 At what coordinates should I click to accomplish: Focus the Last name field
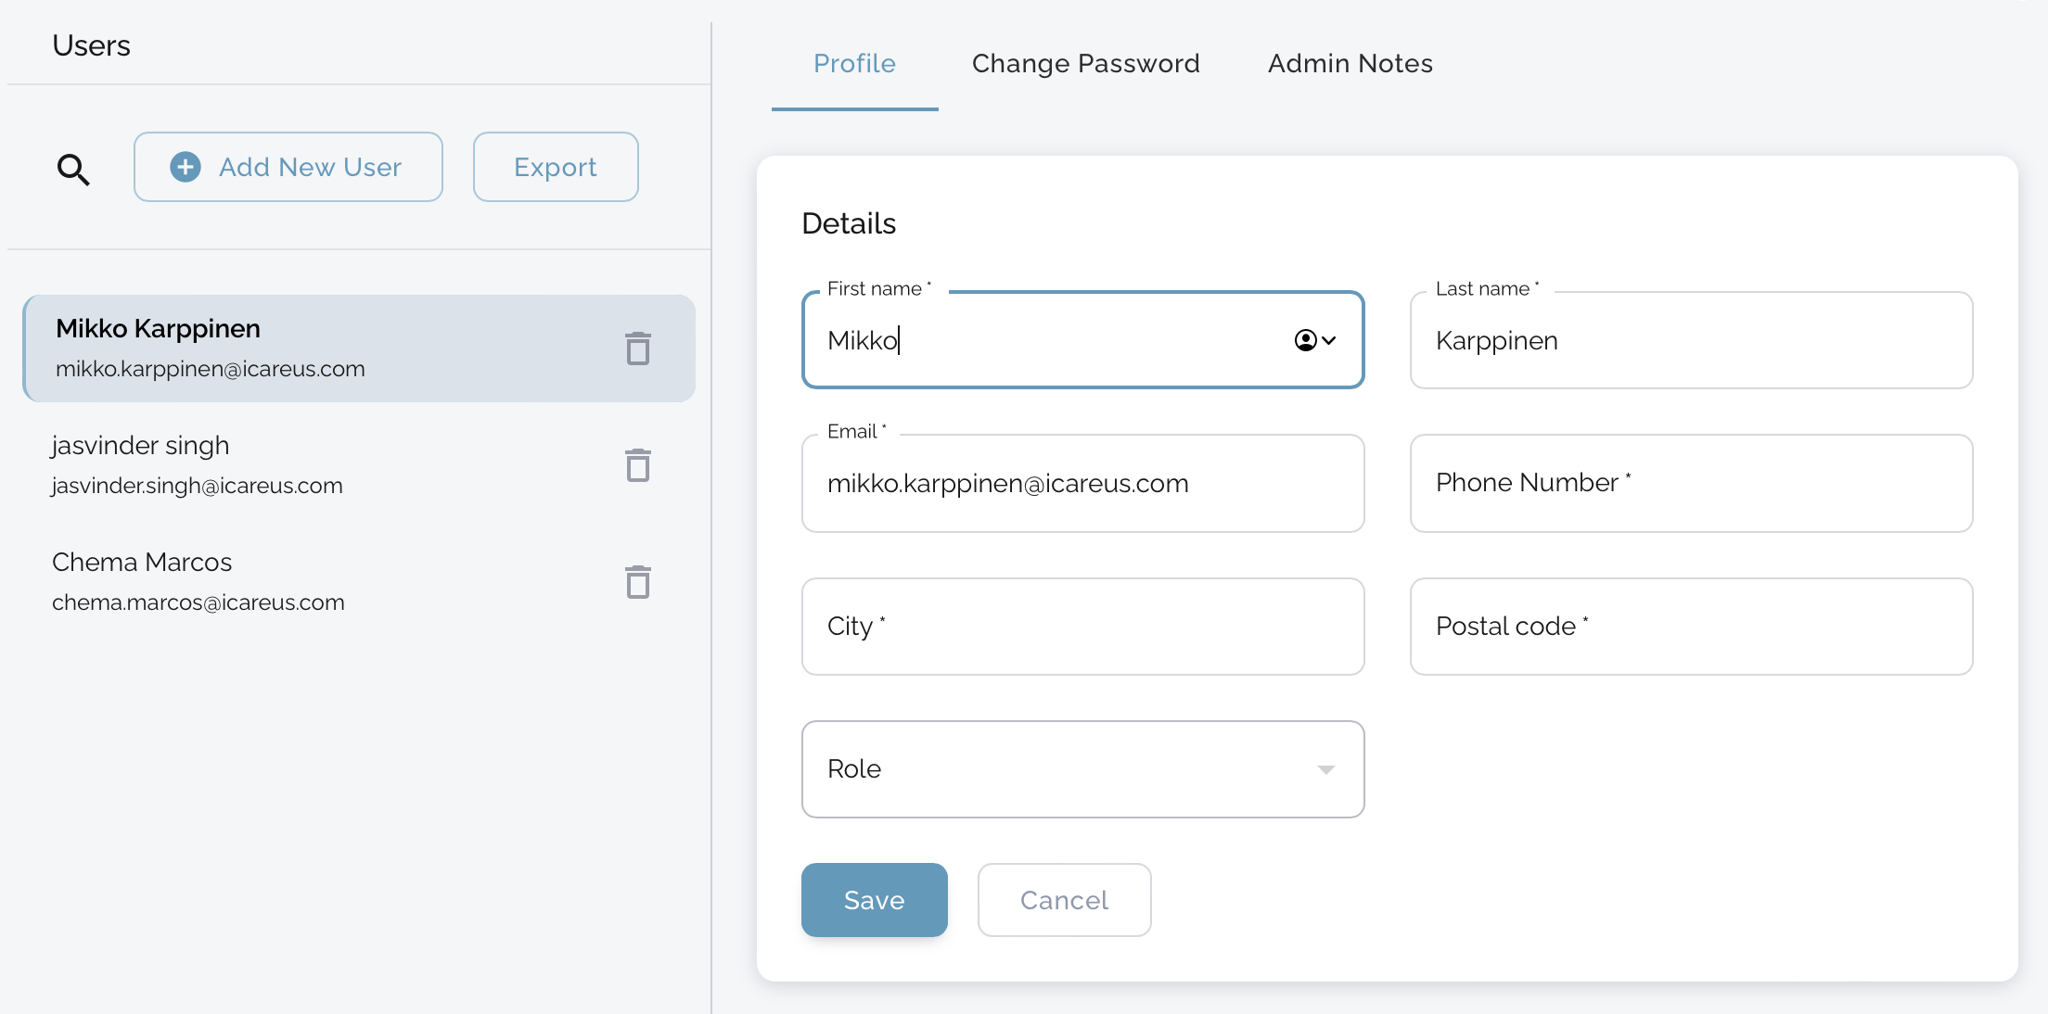click(x=1690, y=340)
